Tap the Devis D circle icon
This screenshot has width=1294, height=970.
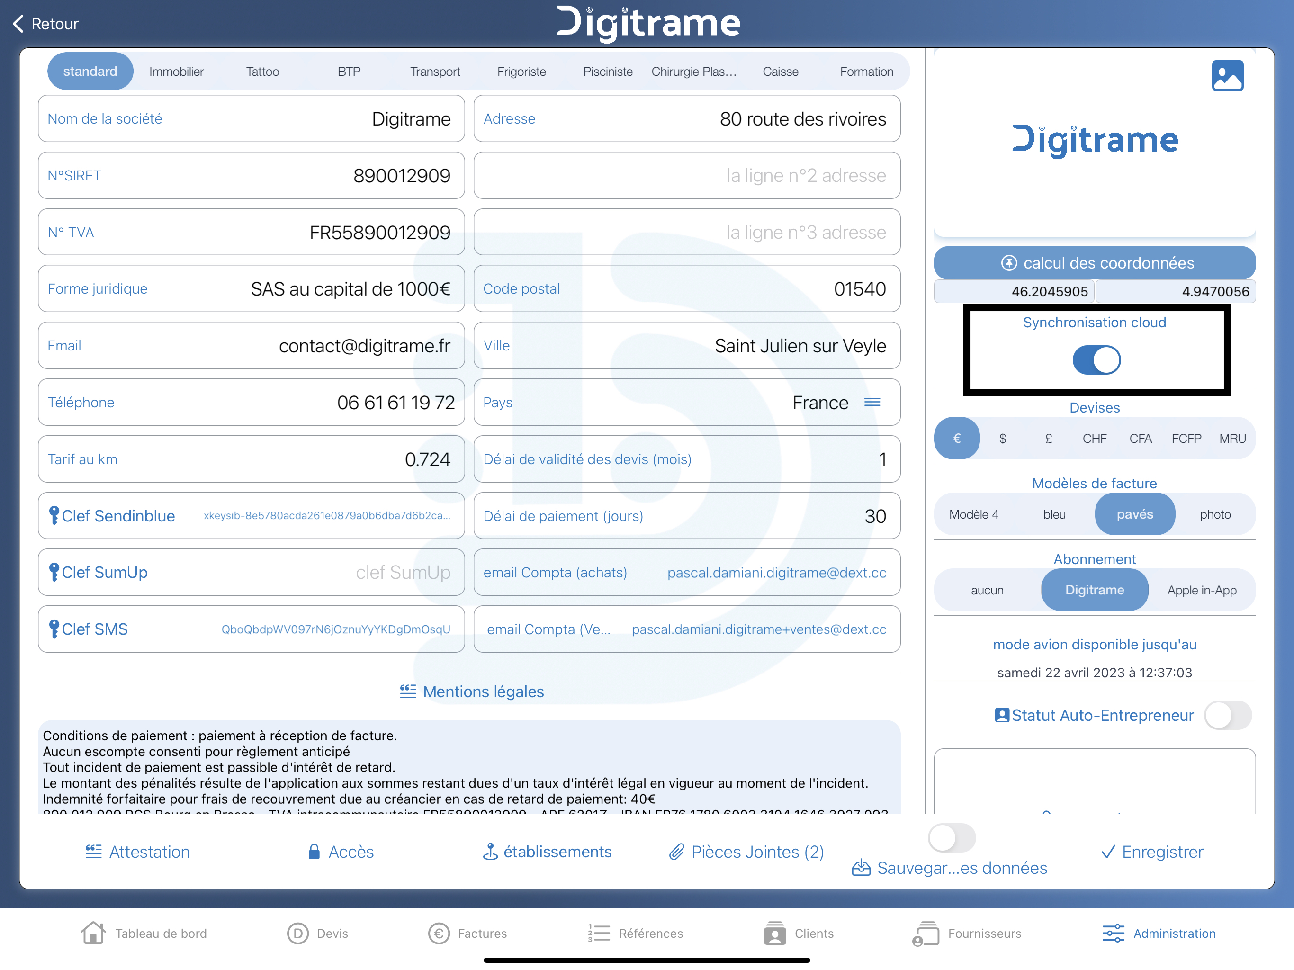298,933
